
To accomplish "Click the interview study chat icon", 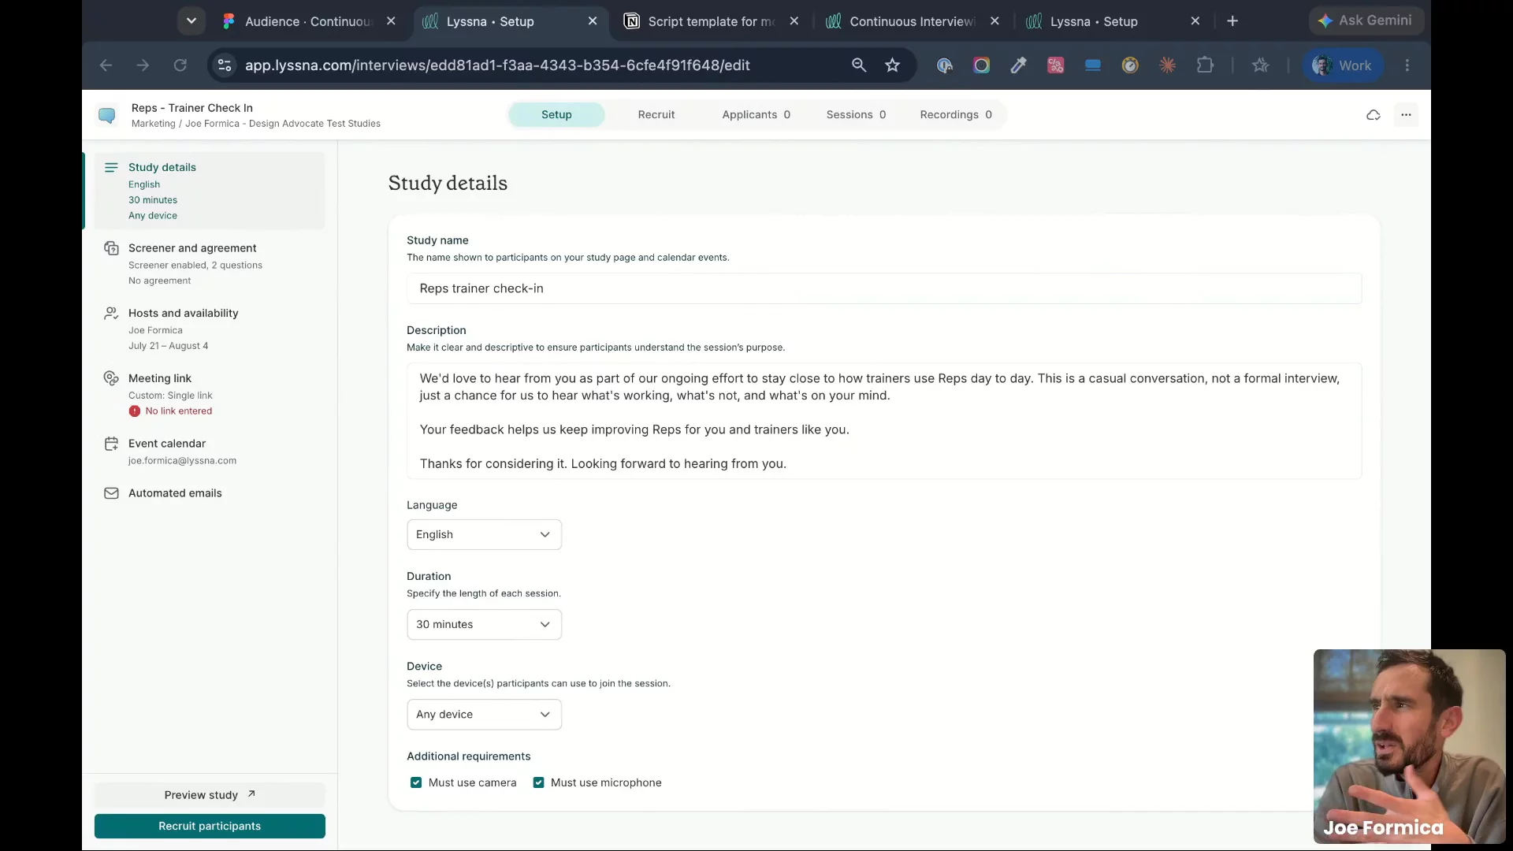I will [x=107, y=115].
